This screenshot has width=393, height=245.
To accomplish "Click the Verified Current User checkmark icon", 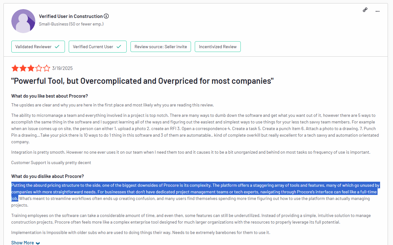I will (119, 47).
